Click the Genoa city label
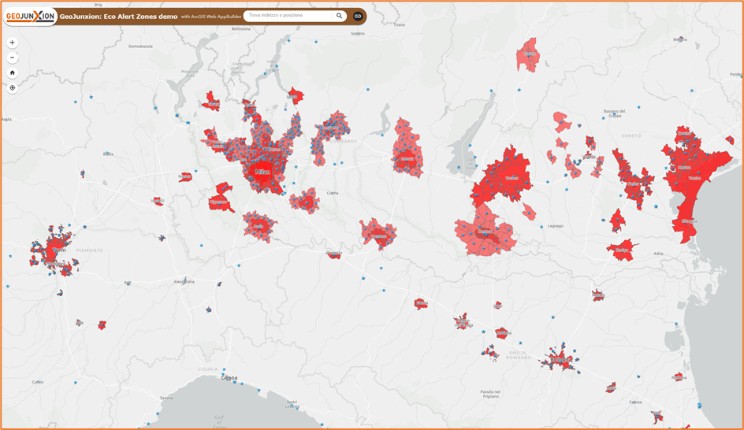The image size is (744, 430). click(x=229, y=378)
